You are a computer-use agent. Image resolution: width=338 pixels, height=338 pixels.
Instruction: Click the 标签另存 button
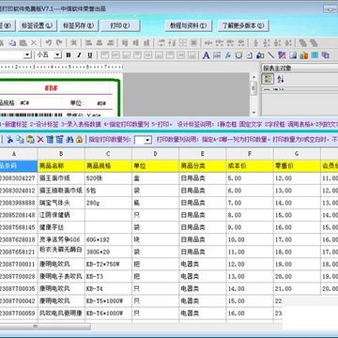(x=78, y=25)
